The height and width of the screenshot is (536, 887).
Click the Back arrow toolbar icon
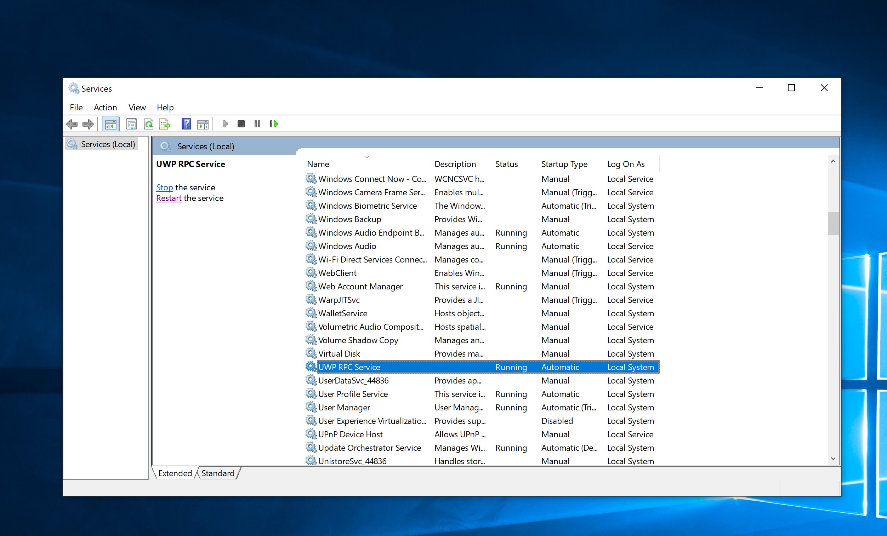pyautogui.click(x=72, y=124)
